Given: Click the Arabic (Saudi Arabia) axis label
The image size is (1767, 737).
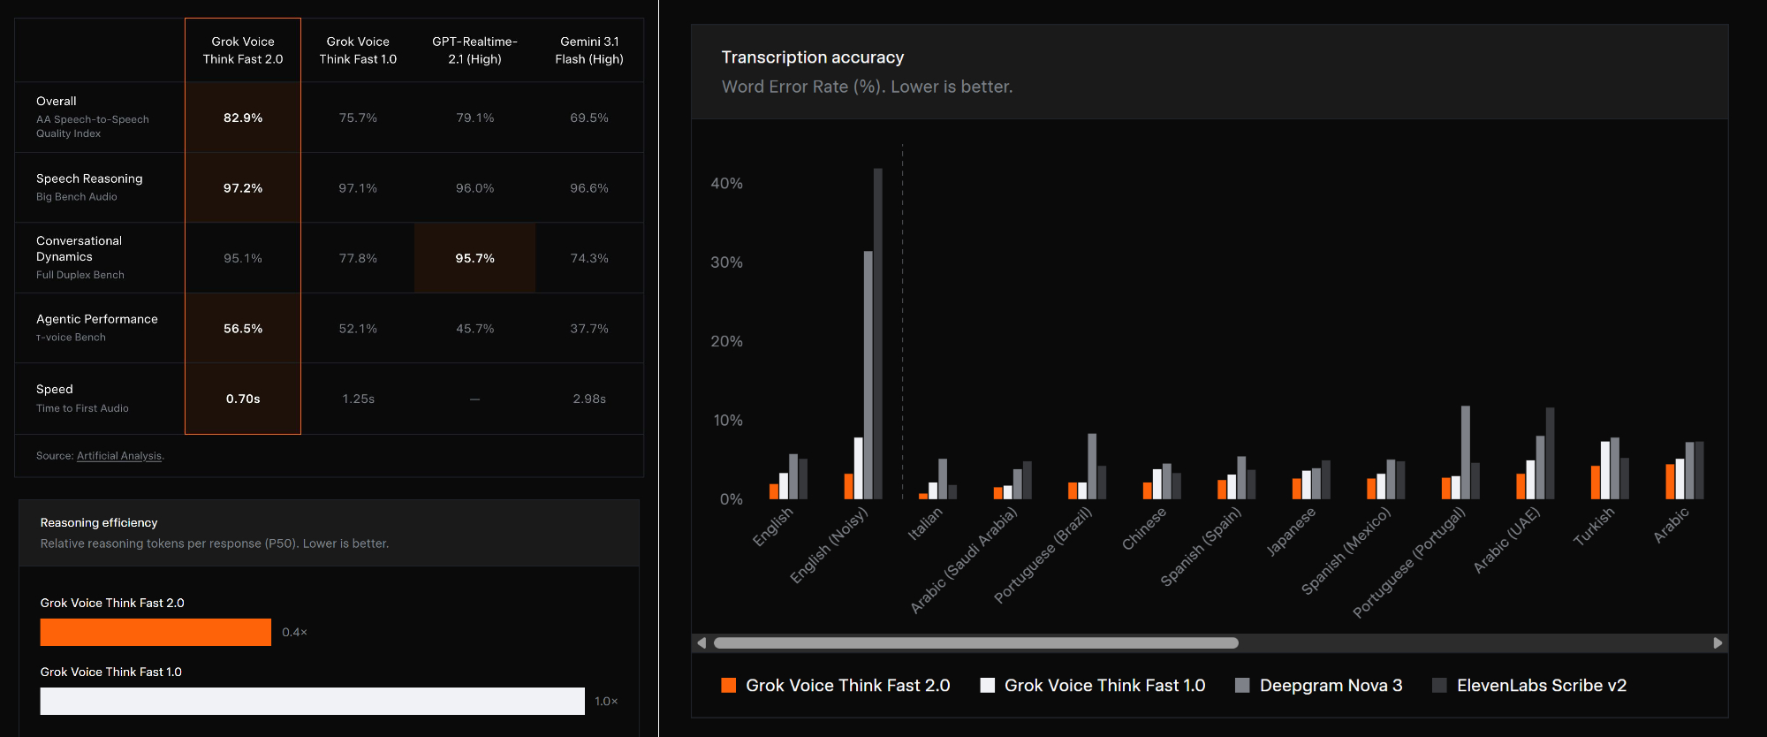Looking at the screenshot, I should click(x=964, y=560).
